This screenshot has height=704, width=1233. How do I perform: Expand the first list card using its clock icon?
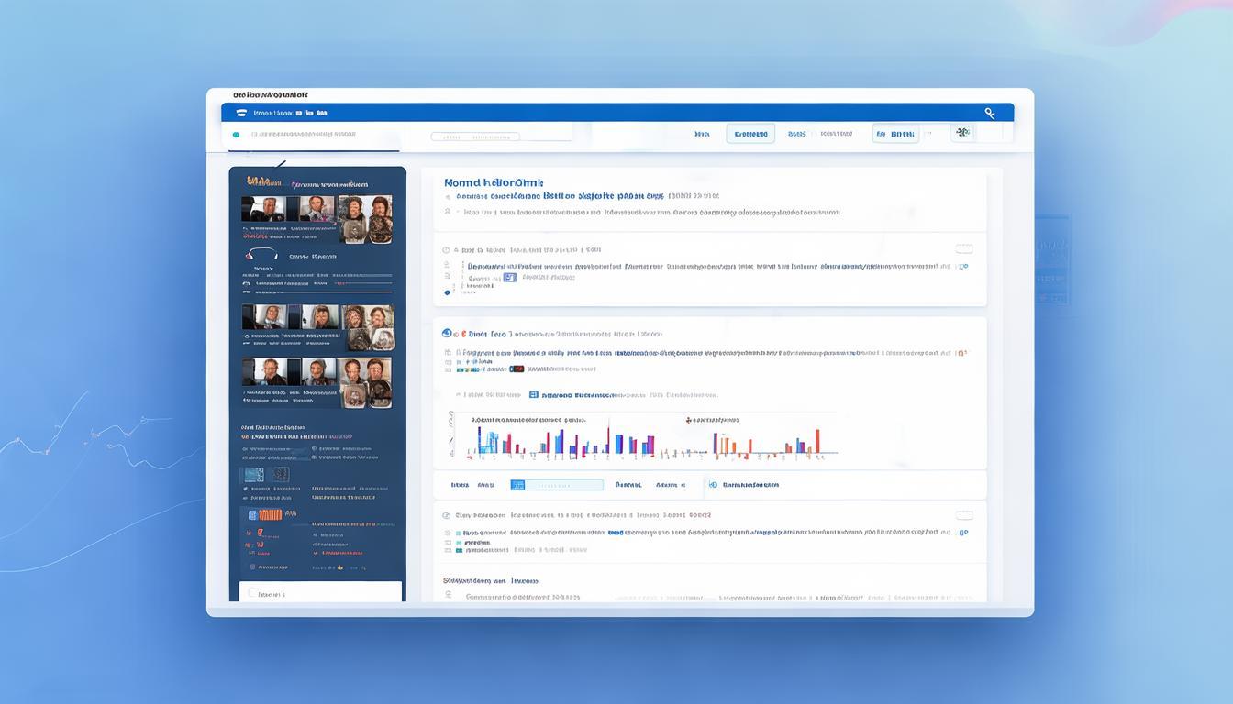pos(447,249)
